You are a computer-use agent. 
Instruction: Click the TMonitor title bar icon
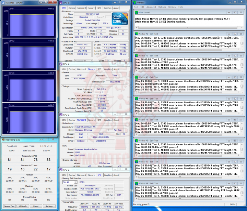[3, 3]
